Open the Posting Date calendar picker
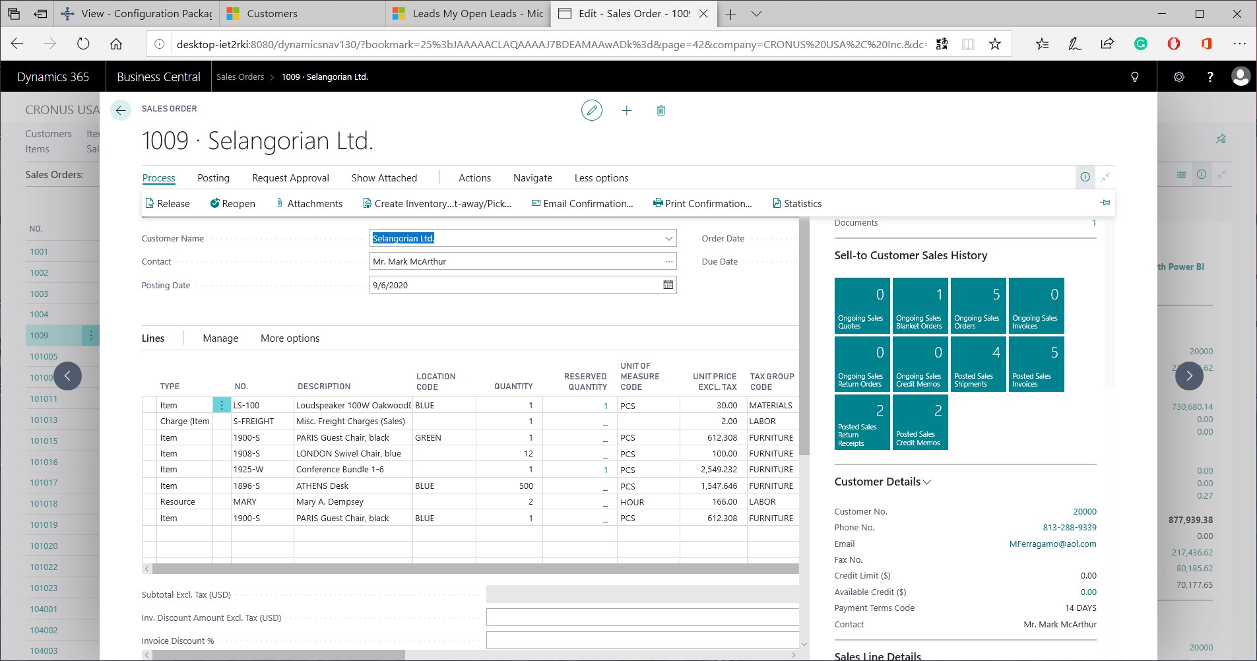Image resolution: width=1257 pixels, height=661 pixels. click(668, 285)
